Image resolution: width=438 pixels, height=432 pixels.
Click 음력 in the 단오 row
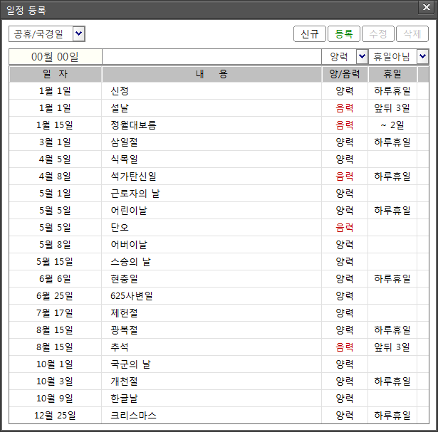coord(345,228)
